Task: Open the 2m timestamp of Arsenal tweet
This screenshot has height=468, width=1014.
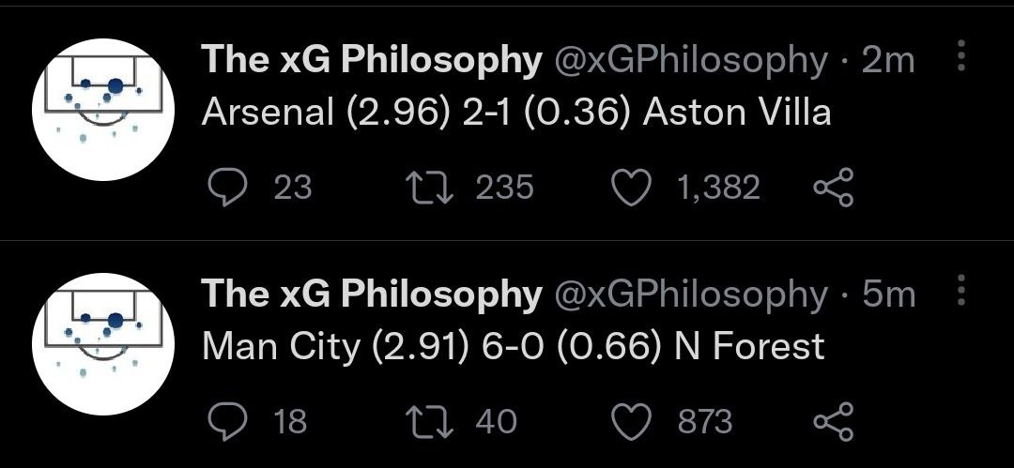Action: point(887,60)
